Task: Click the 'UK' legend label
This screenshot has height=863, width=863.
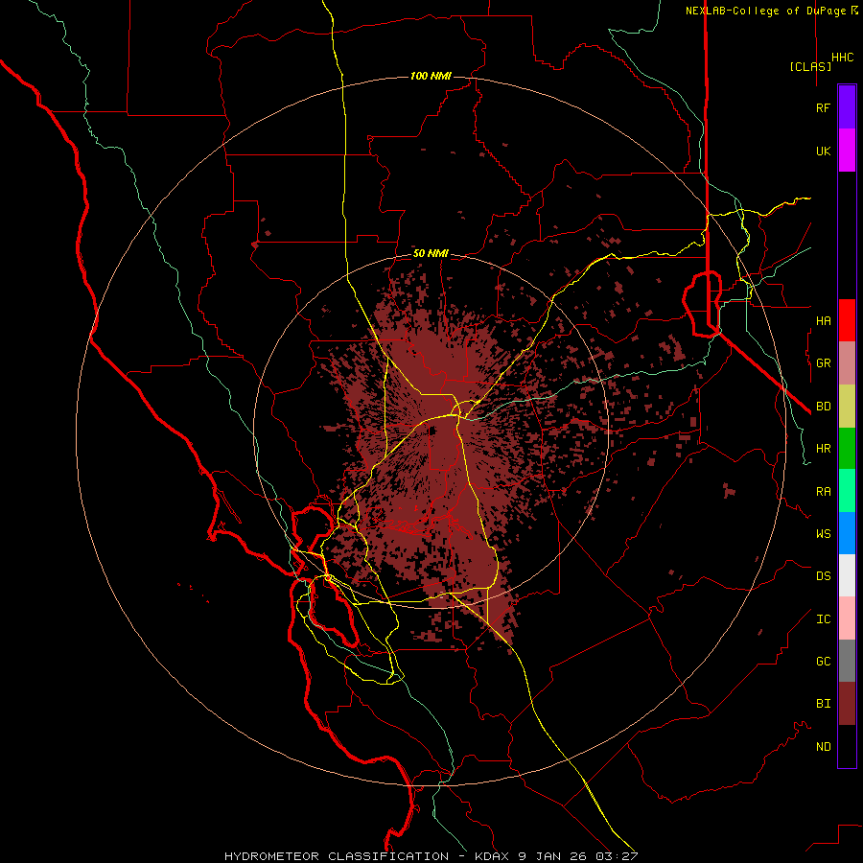Action: click(823, 151)
